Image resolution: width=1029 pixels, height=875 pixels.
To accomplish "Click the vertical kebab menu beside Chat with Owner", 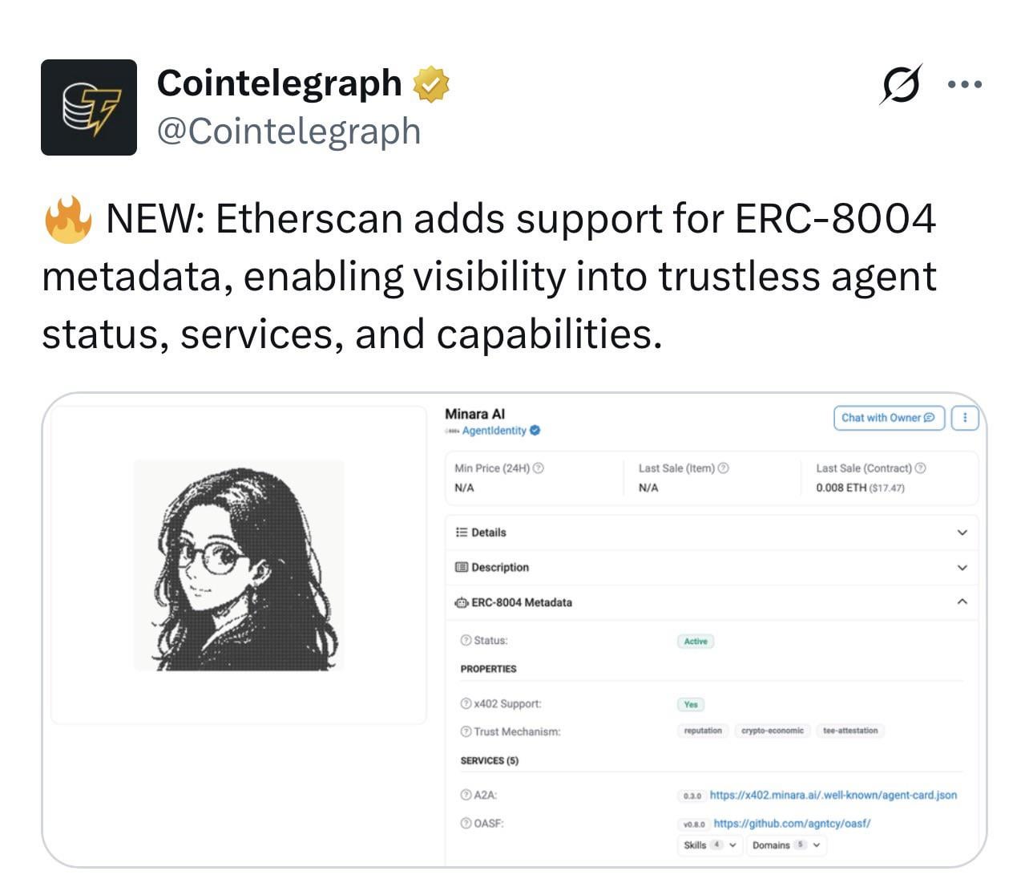I will coord(965,418).
